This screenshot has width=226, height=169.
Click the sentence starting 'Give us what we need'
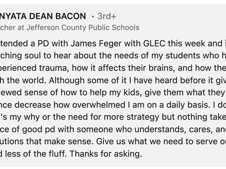click(161, 141)
